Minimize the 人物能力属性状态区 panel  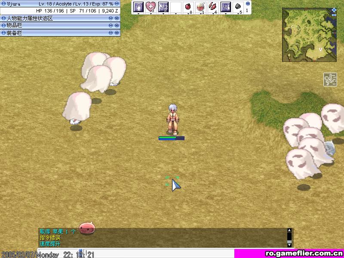click(x=111, y=18)
